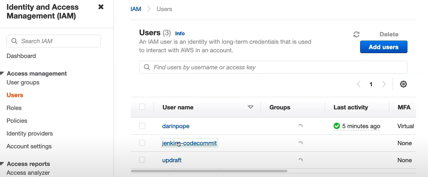This screenshot has height=177, width=428.
Task: Click the horizontal table scrollbar
Action: (x=209, y=171)
